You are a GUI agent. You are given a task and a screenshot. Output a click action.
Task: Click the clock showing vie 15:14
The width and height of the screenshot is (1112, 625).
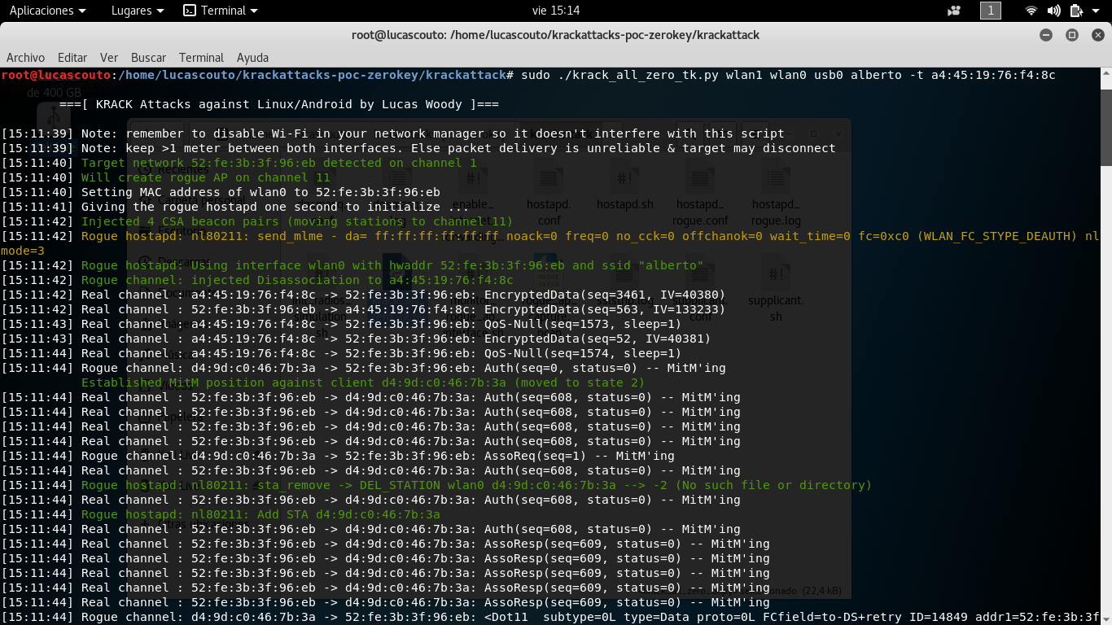click(555, 11)
